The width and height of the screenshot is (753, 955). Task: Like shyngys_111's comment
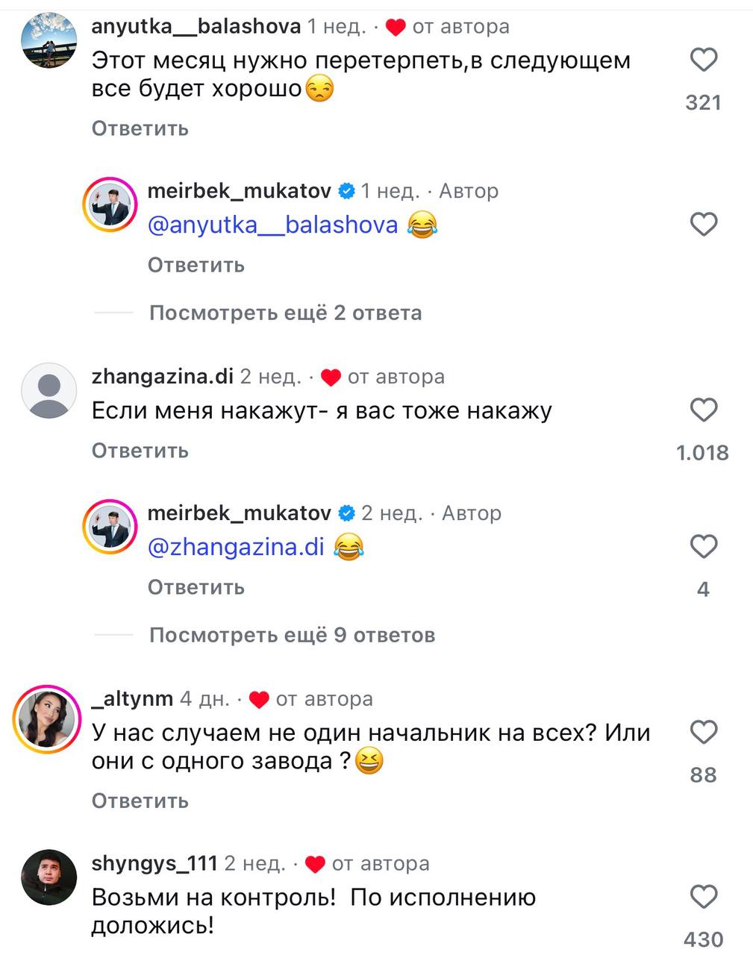point(703,897)
